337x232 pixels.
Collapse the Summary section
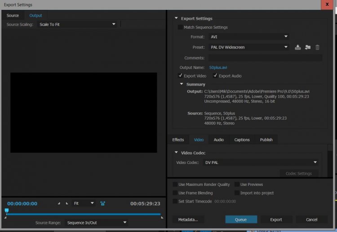(x=182, y=84)
